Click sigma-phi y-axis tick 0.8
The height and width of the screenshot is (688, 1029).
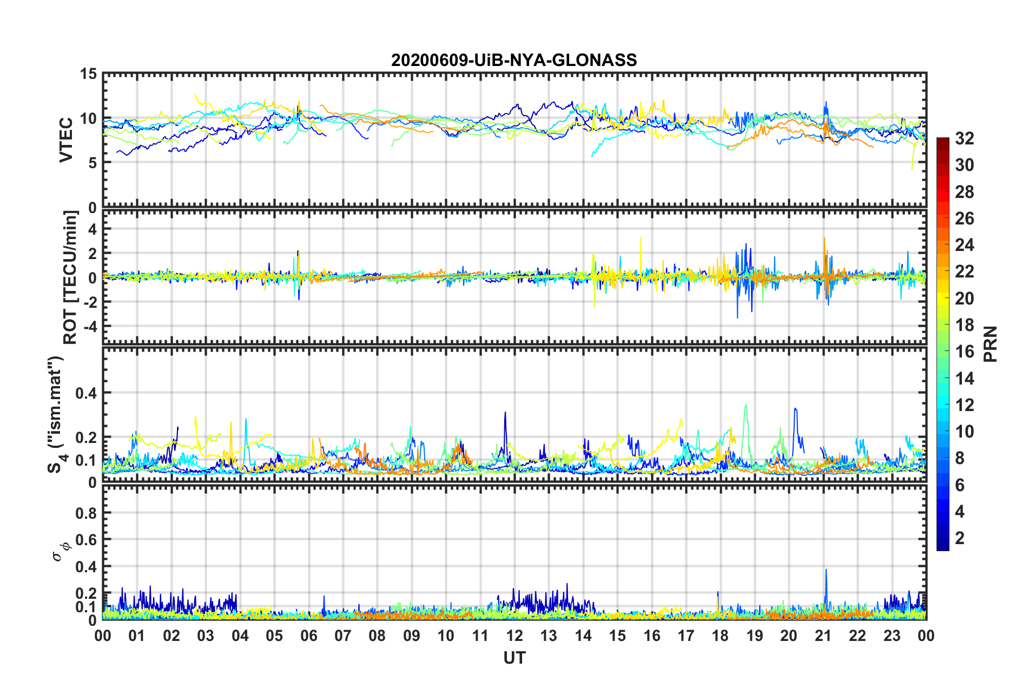(x=87, y=513)
